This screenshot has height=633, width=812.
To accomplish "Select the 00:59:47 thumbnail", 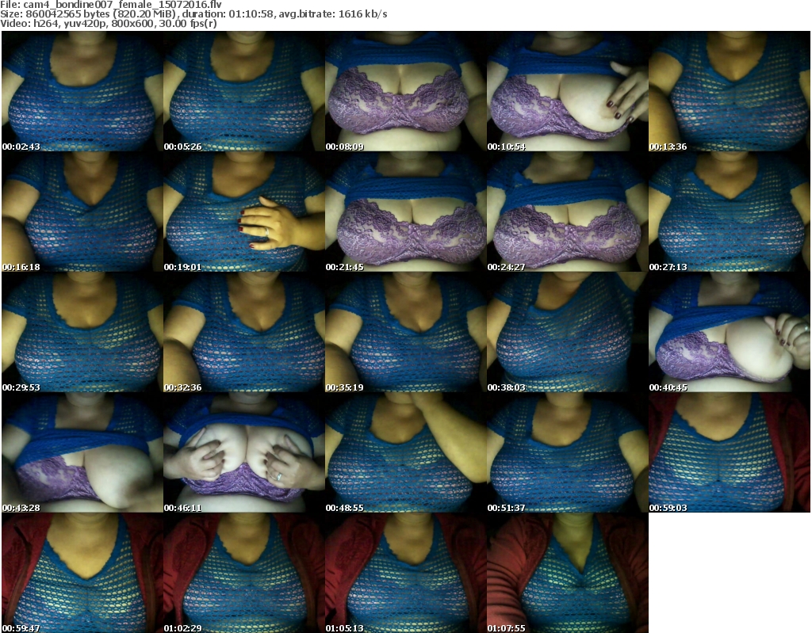I will [x=82, y=573].
